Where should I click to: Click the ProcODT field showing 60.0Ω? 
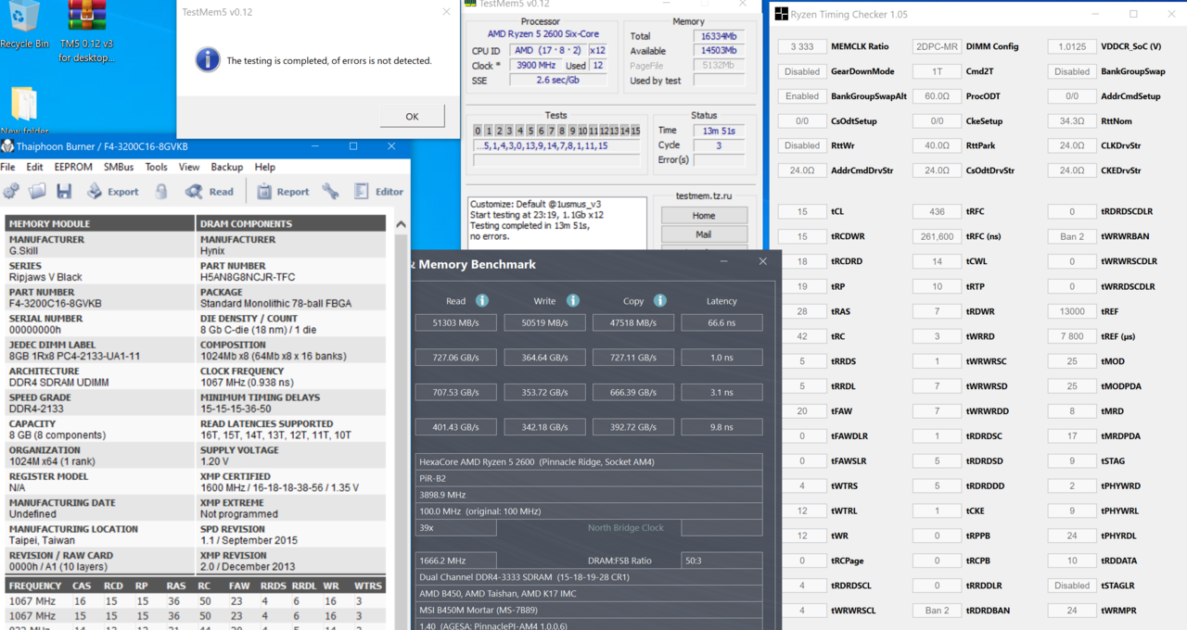point(937,96)
